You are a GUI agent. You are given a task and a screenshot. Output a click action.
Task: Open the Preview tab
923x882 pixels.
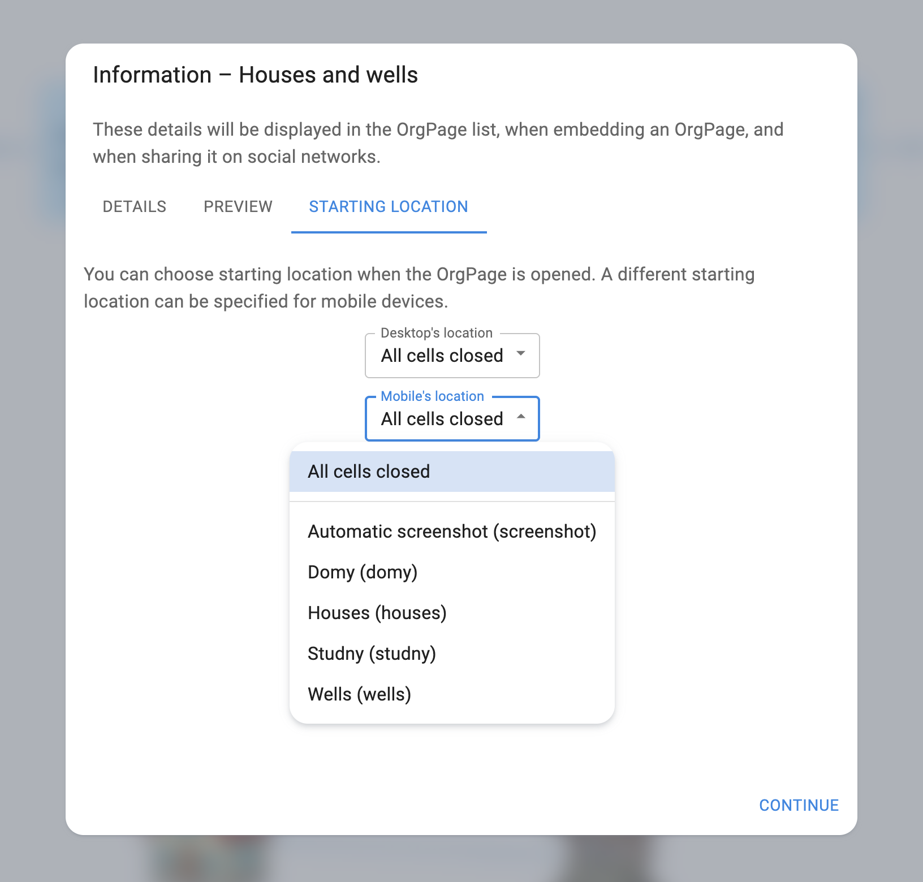238,207
